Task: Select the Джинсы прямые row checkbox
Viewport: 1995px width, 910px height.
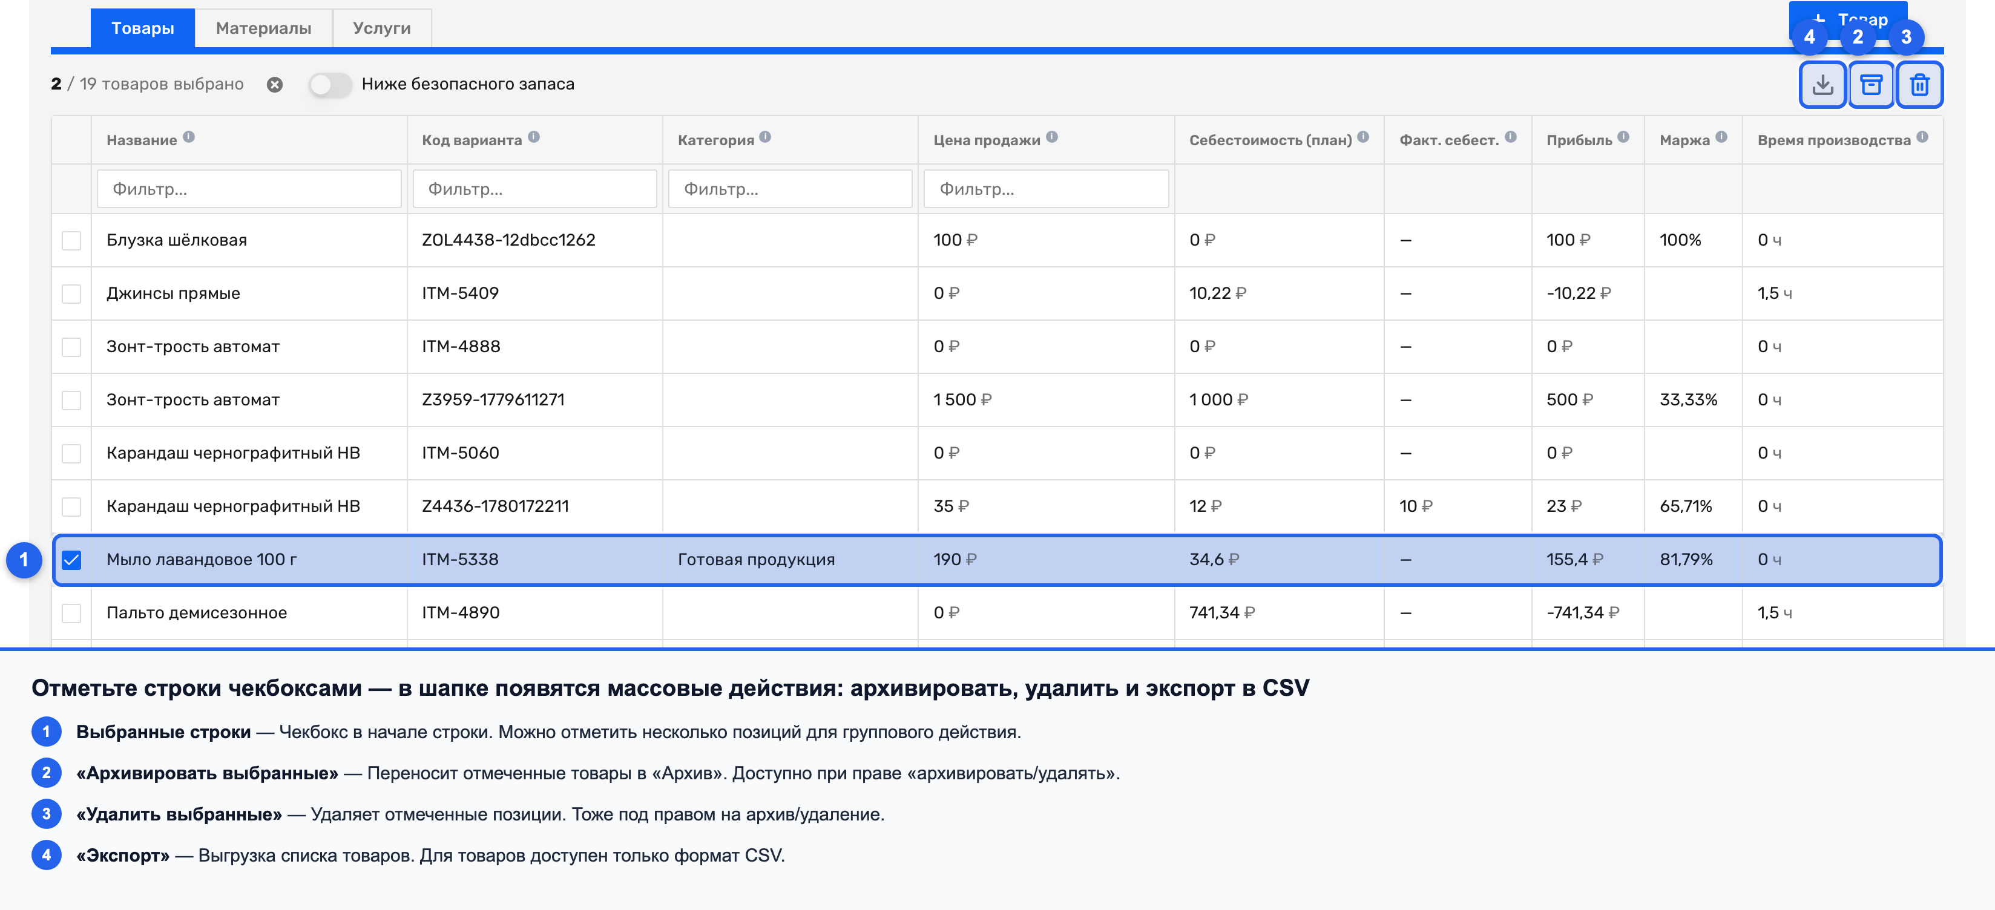Action: coord(71,293)
